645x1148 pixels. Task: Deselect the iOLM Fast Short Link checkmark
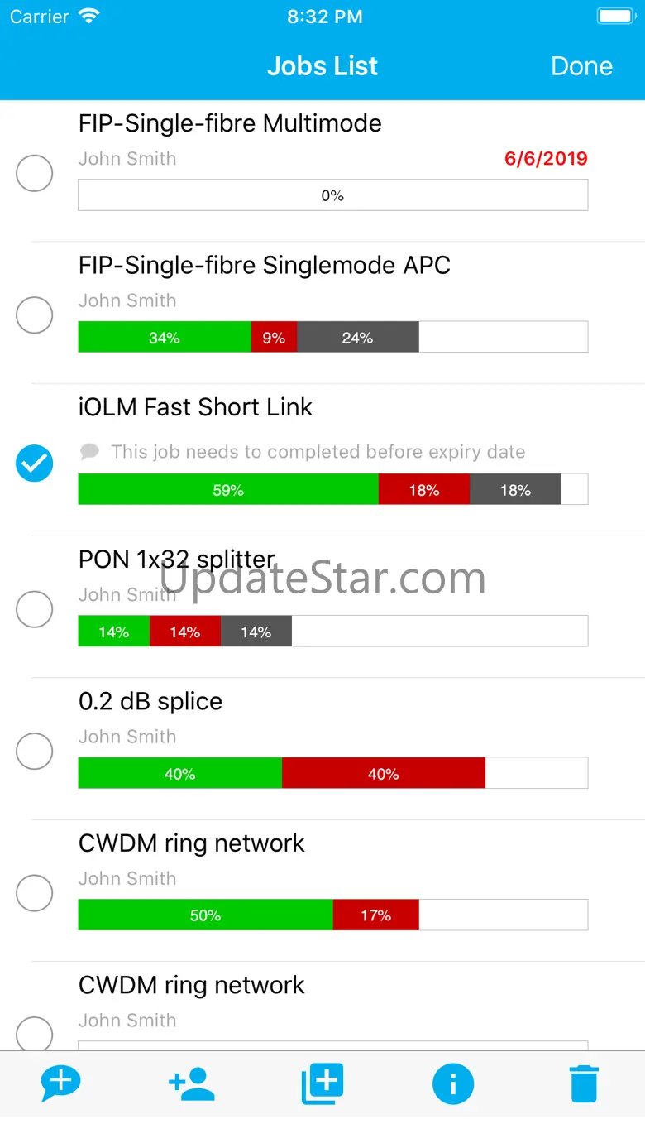pos(35,464)
